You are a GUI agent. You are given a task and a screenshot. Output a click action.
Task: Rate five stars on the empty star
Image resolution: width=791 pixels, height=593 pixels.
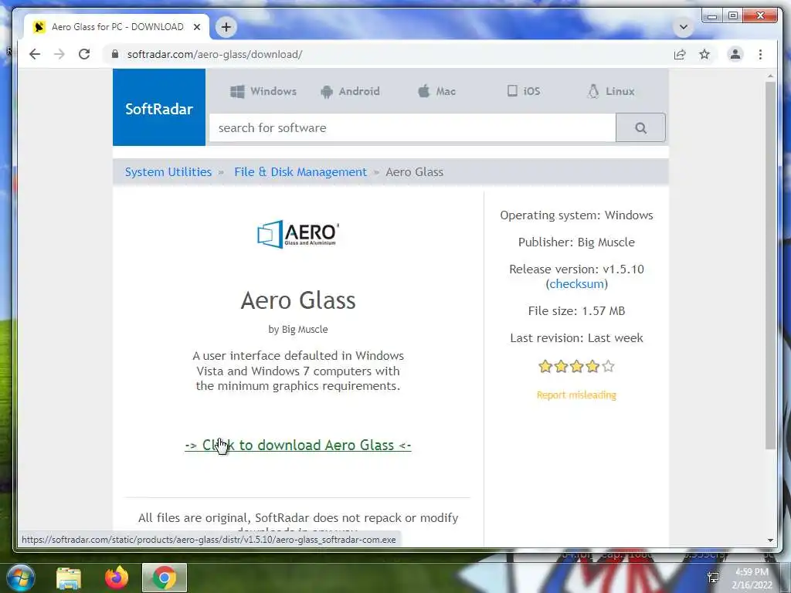tap(609, 366)
